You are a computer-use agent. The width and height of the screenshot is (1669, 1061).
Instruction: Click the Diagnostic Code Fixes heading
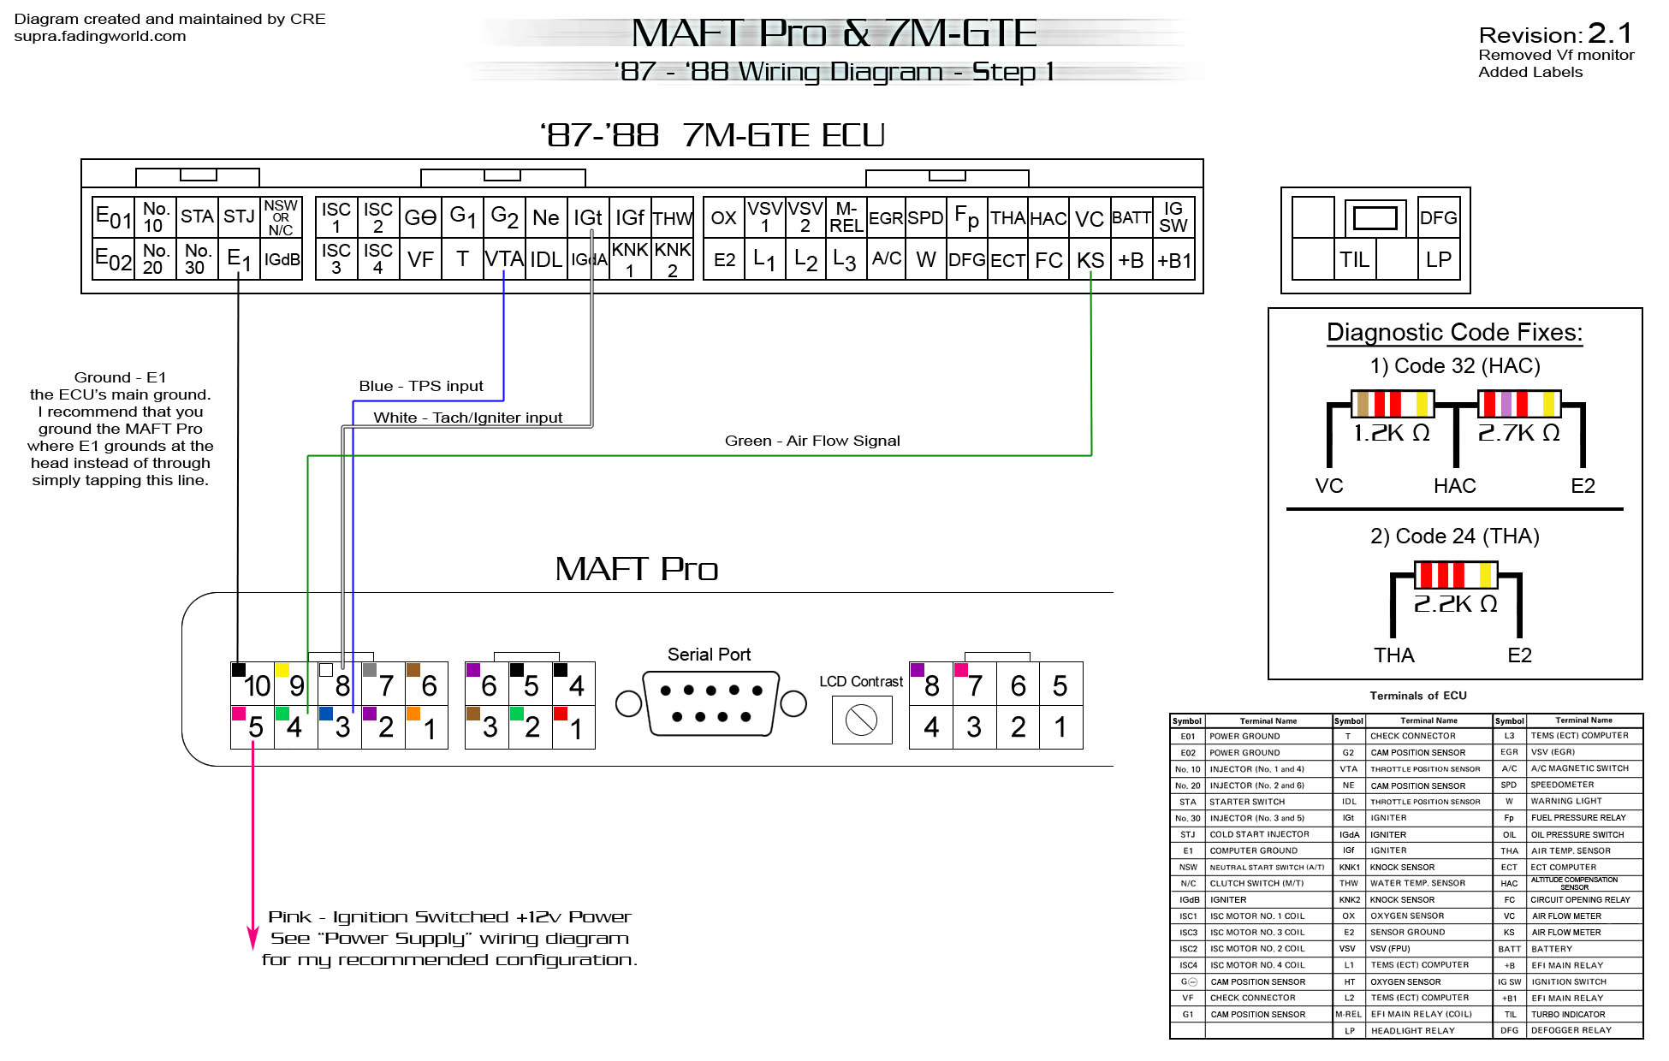[1454, 332]
